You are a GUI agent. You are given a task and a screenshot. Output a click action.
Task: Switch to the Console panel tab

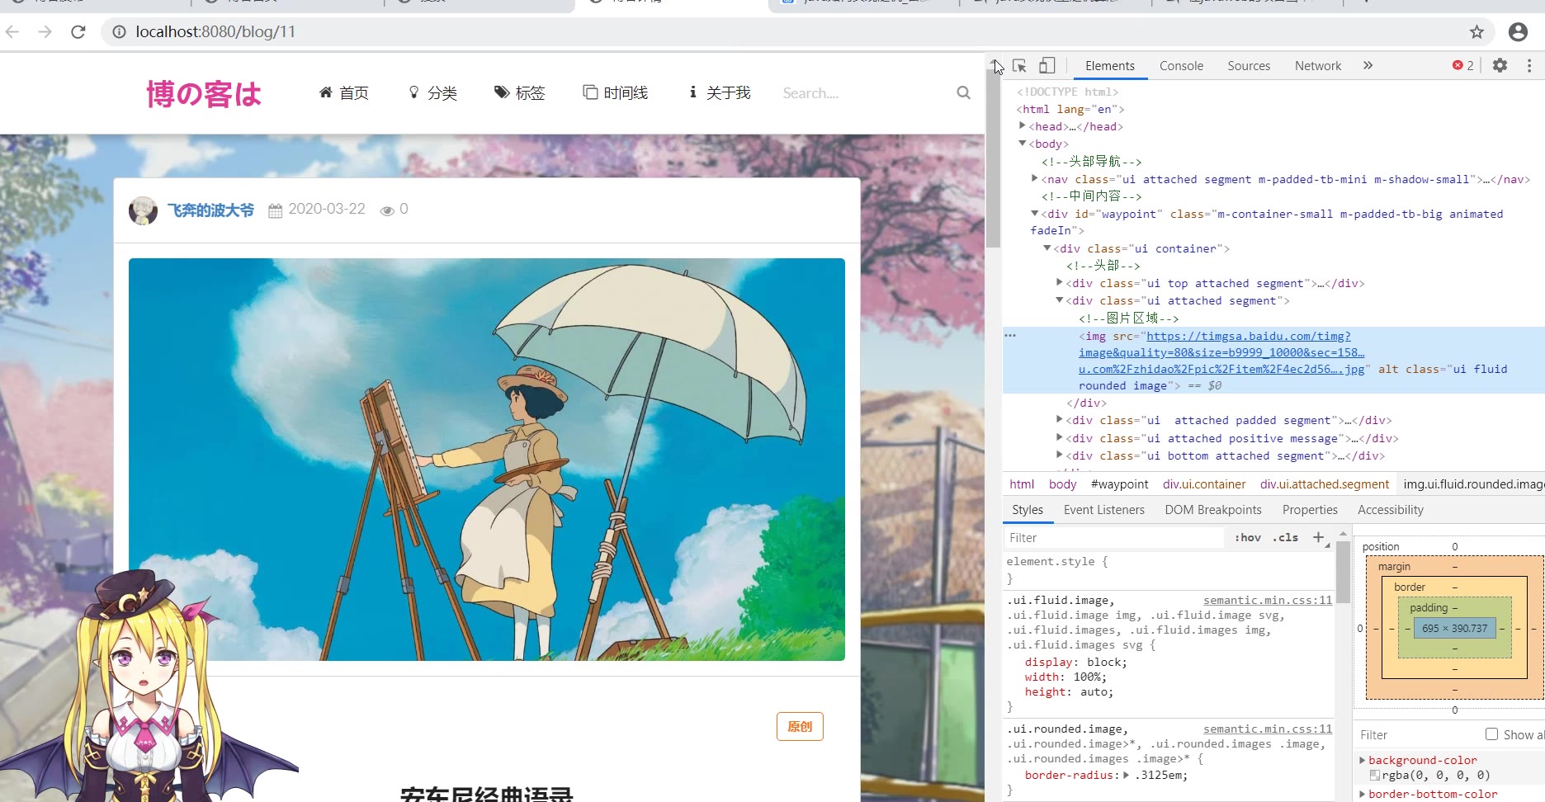coord(1181,66)
